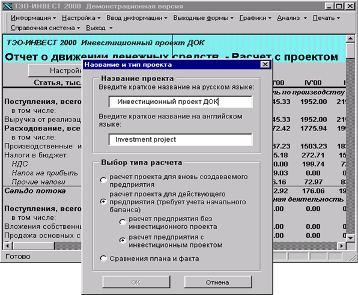The image size is (358, 295).
Task: Open the Графики menu
Action: 255,18
